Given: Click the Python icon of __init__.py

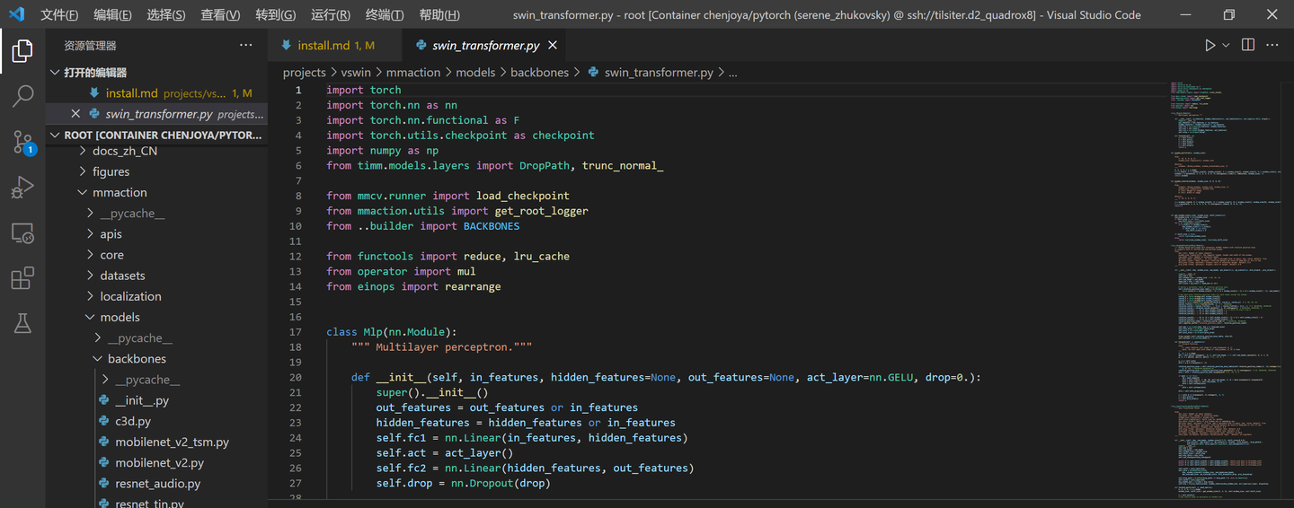Looking at the screenshot, I should [x=104, y=400].
